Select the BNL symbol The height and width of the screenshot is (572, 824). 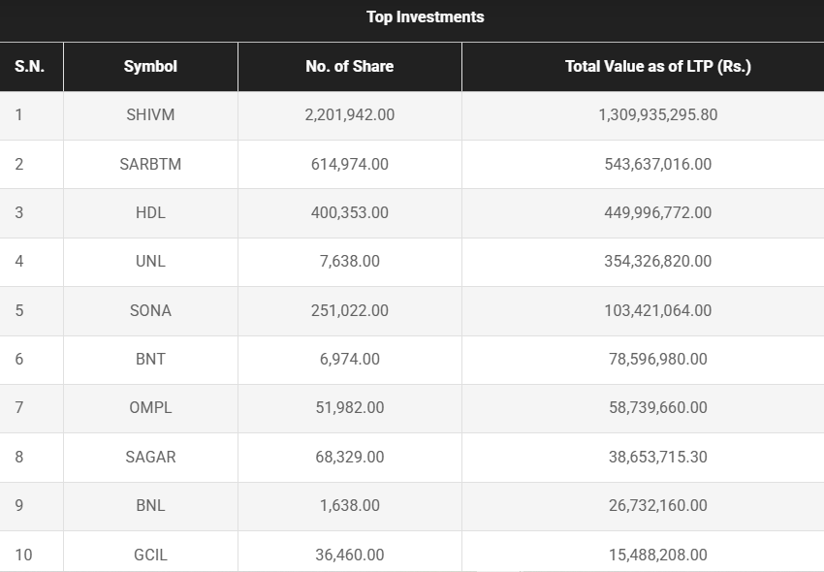click(x=150, y=505)
